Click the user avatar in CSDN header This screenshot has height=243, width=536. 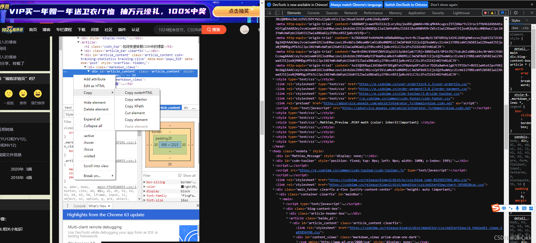[x=244, y=30]
